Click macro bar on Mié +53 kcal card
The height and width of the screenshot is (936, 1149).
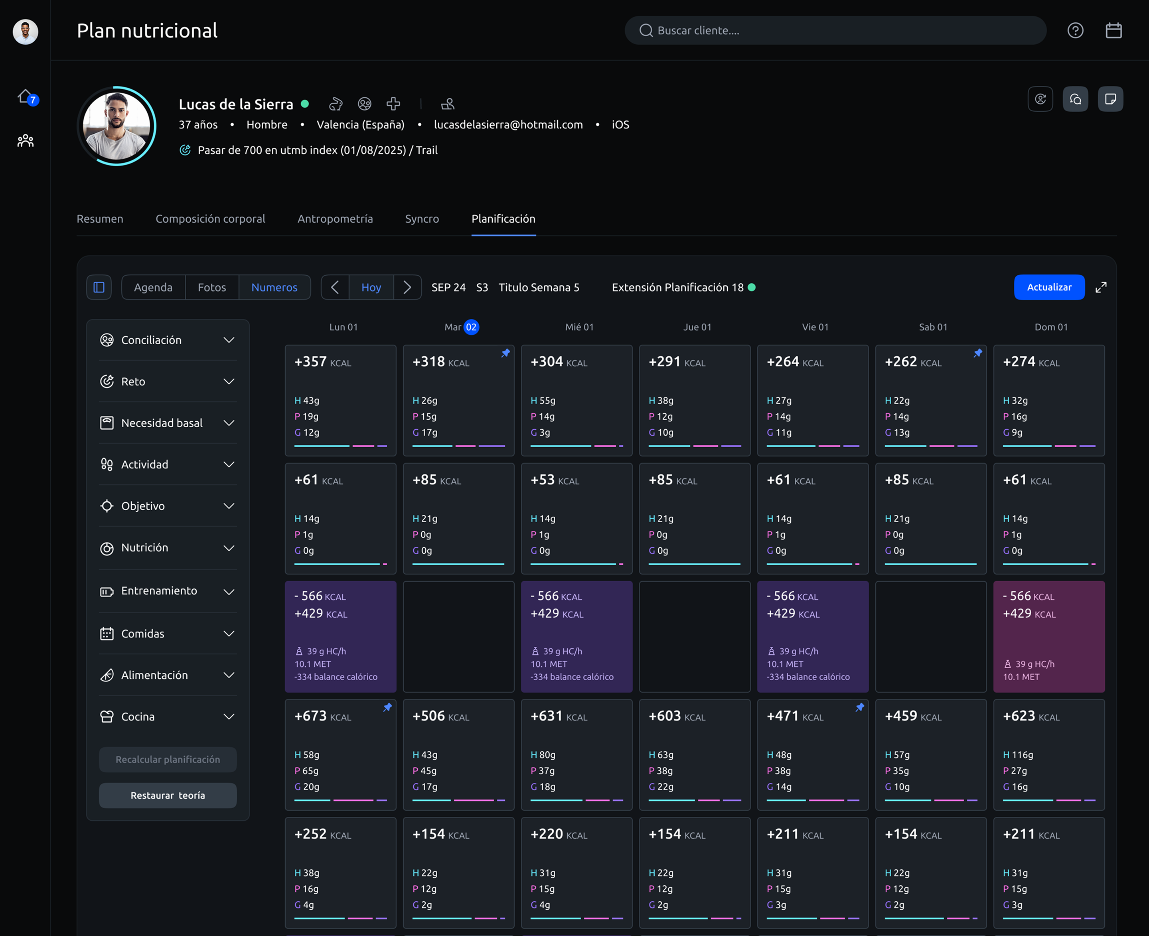[576, 564]
